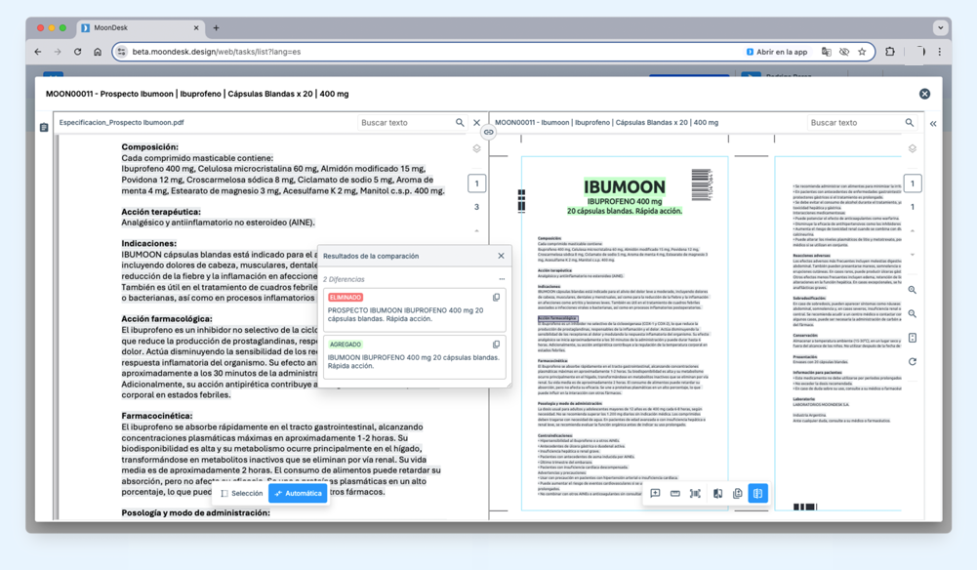Open the three-dots menu in comparison results
The width and height of the screenshot is (977, 570).
502,279
